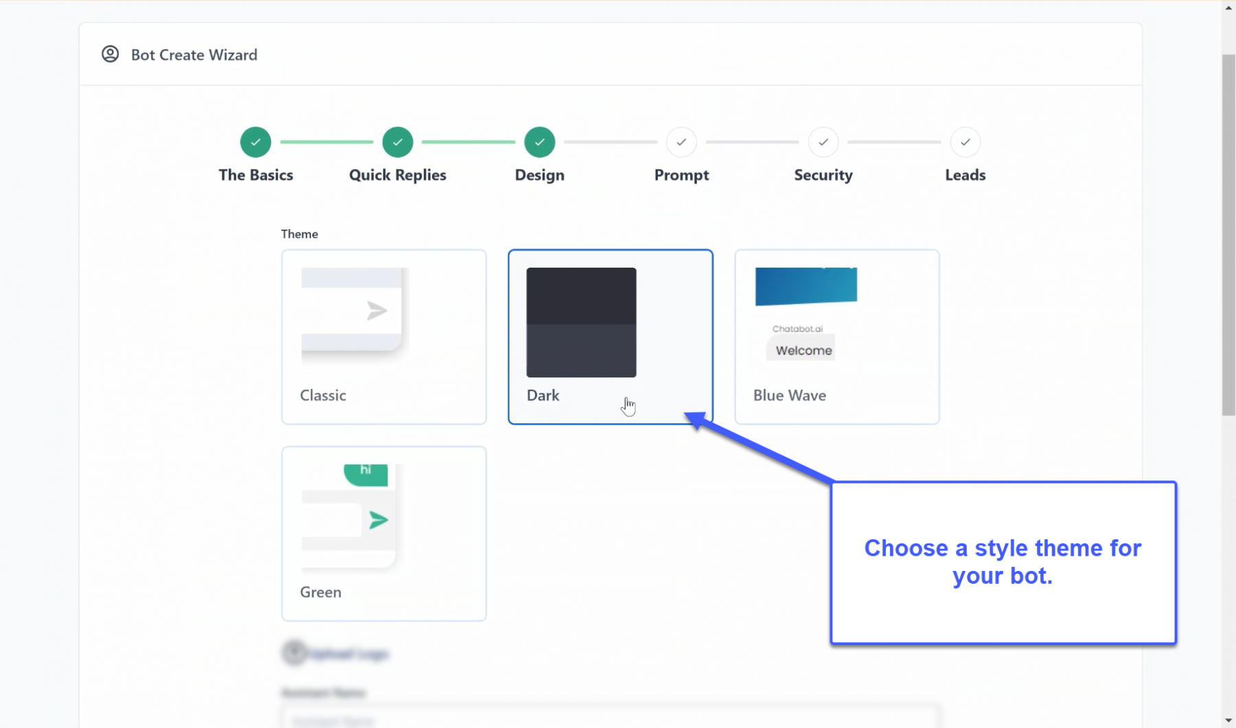Click the Design step label
The image size is (1236, 728).
click(540, 175)
